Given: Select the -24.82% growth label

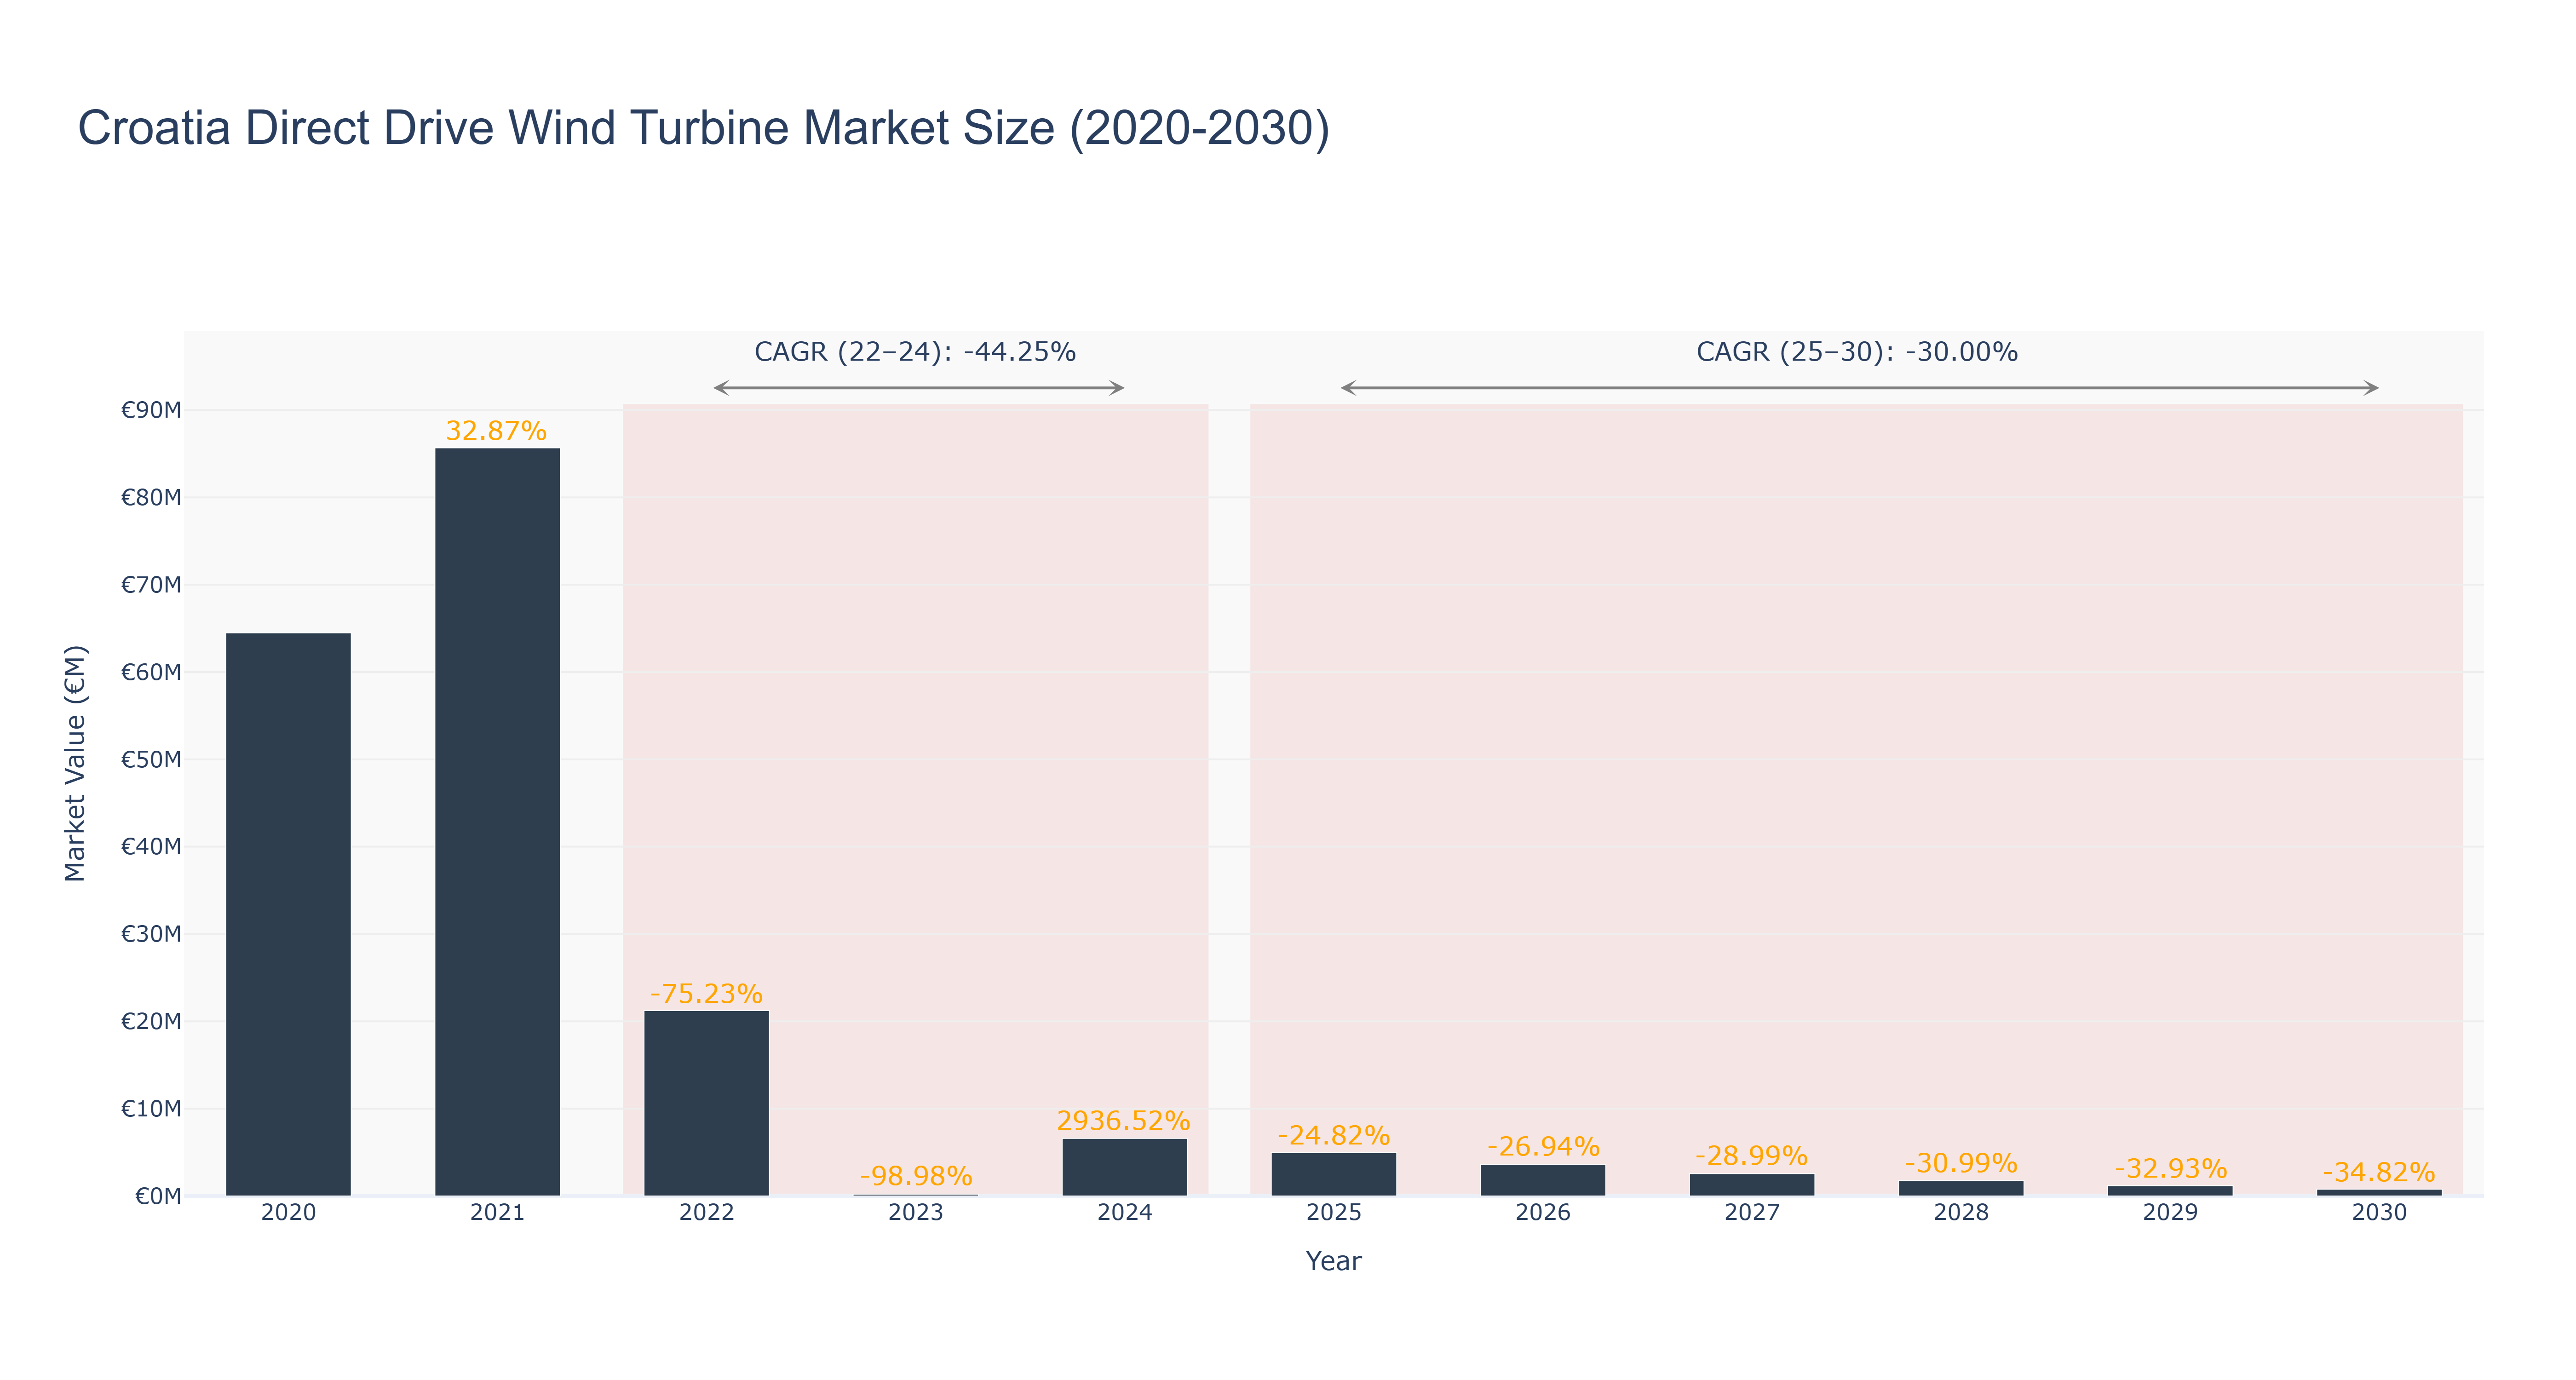Looking at the screenshot, I should 1333,1136.
